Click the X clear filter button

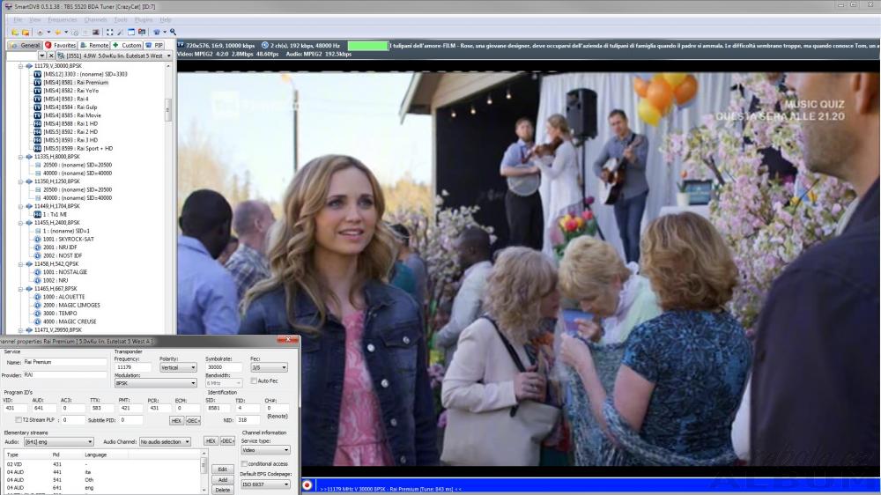tap(51, 55)
